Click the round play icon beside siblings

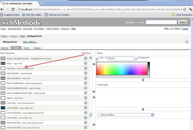[x=187, y=42]
